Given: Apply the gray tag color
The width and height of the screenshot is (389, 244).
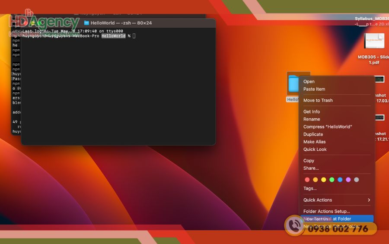Looking at the screenshot, I should click(x=357, y=180).
